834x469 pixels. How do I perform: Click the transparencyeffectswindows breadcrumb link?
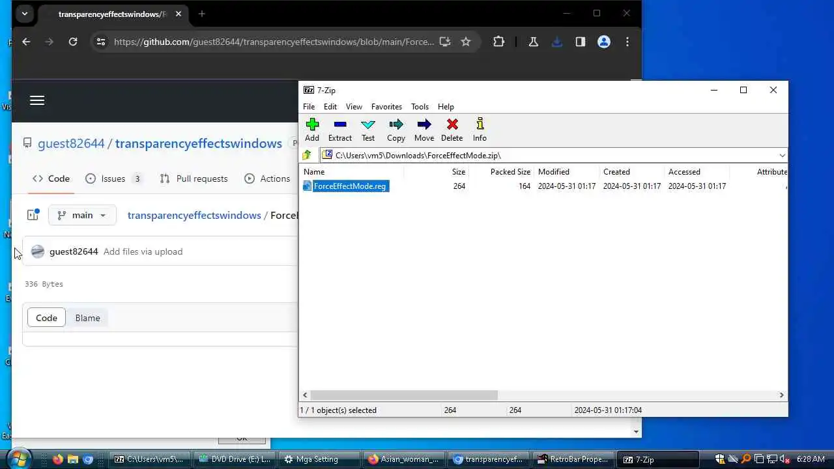tap(194, 215)
